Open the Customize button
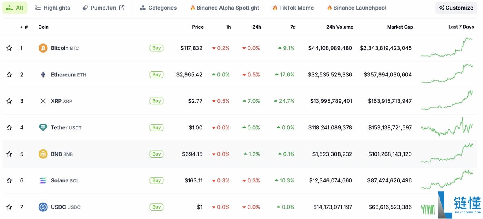This screenshot has width=483, height=219. 456,8
